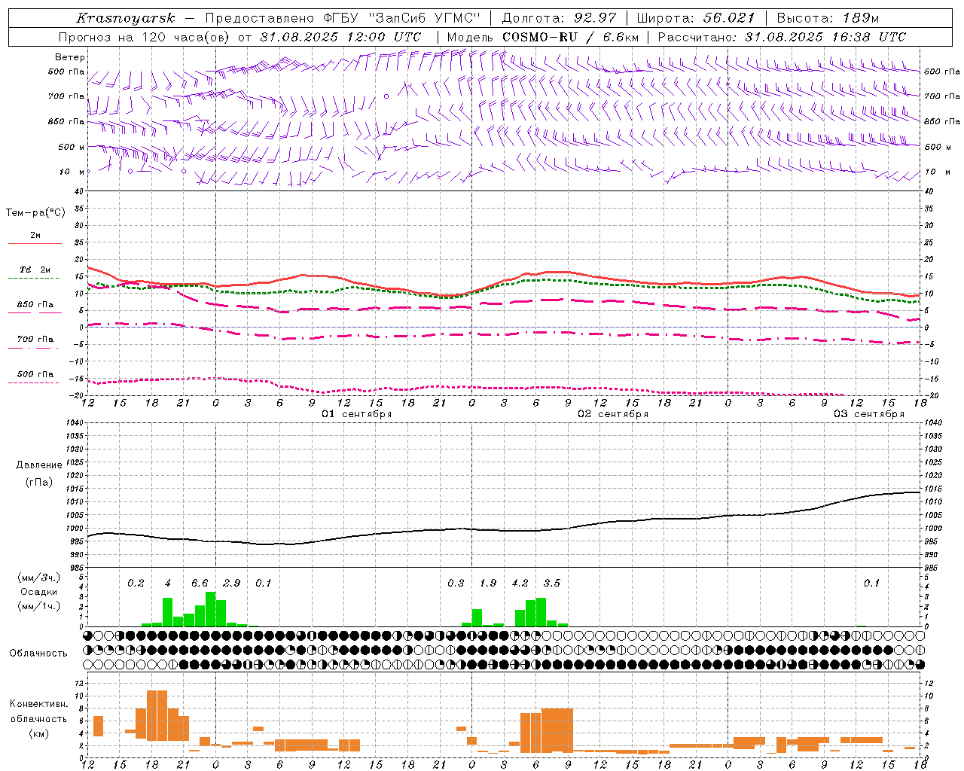Select "Прогноз на 120 часа(ов)" forecast text

pos(145,37)
